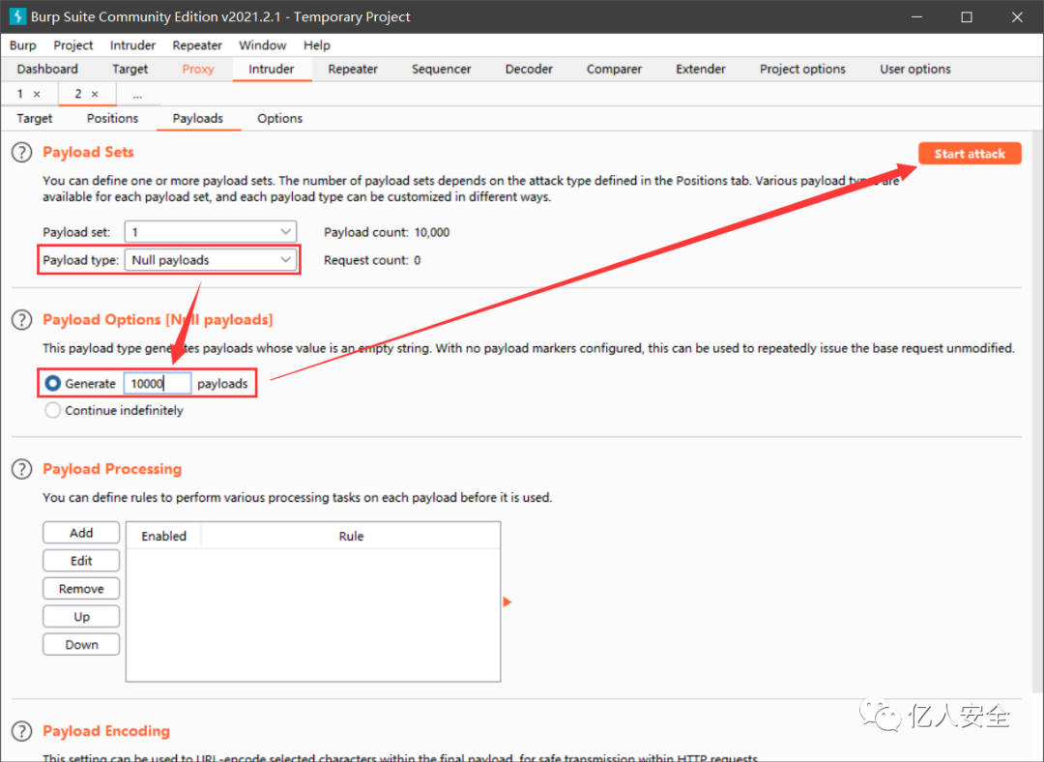The width and height of the screenshot is (1044, 762).
Task: Switch to the Extender tab
Action: (701, 70)
